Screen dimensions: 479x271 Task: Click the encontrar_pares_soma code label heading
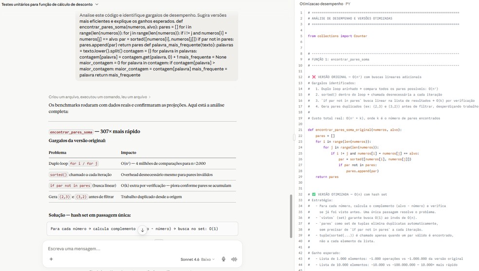pyautogui.click(x=71, y=132)
